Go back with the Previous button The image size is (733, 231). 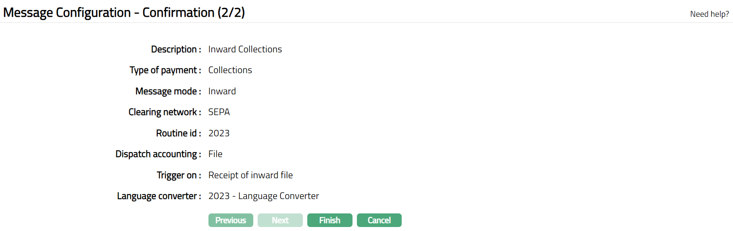[x=231, y=220]
